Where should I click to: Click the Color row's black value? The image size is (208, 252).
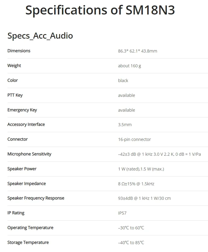point(123,81)
